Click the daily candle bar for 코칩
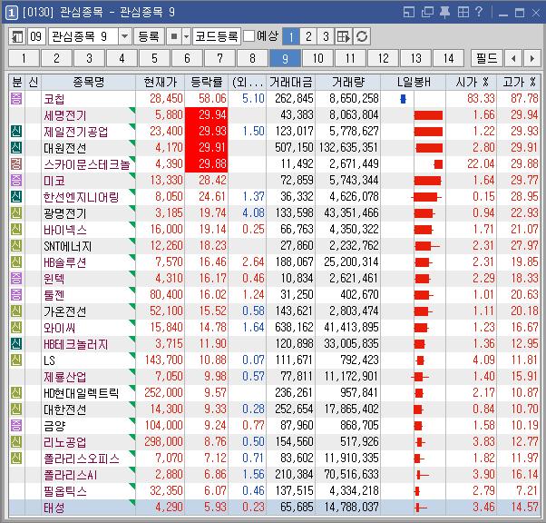 (404, 99)
